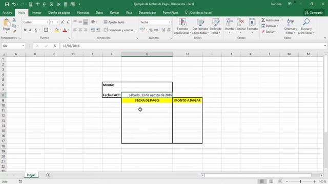Center text horizontally in the cell
Screen dimensions: 328x184
(x=80, y=30)
